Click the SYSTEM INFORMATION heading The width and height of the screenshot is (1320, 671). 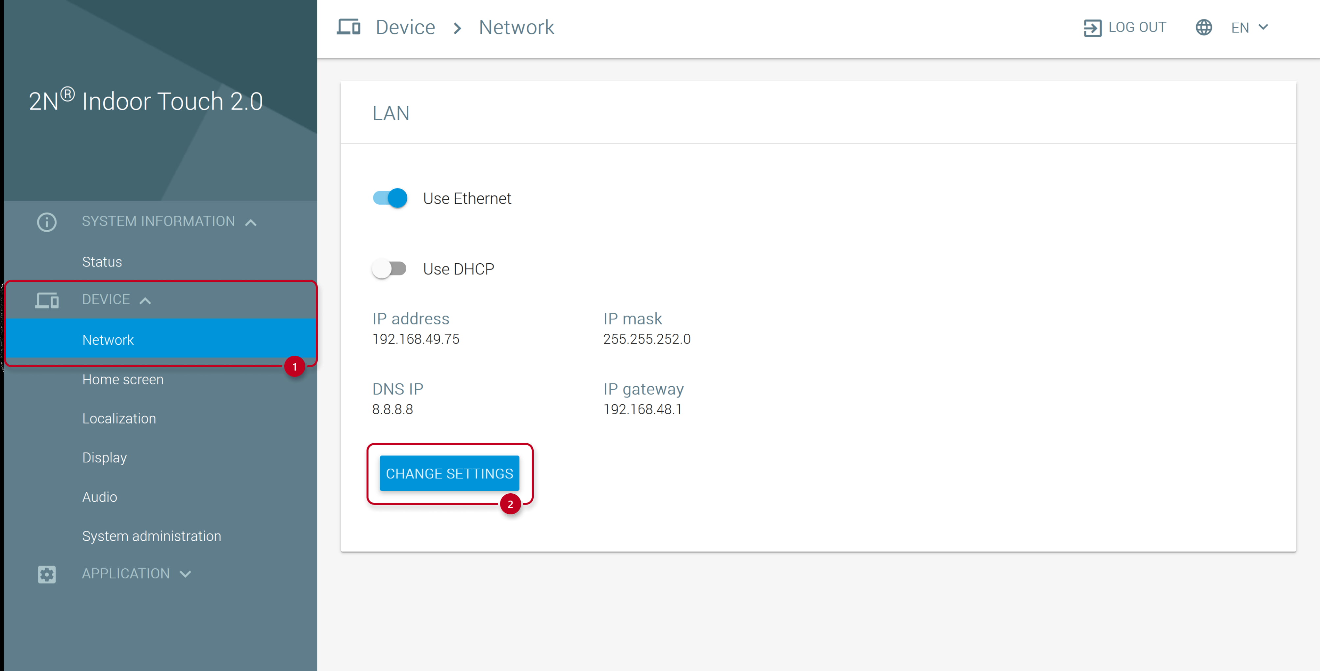pos(158,221)
